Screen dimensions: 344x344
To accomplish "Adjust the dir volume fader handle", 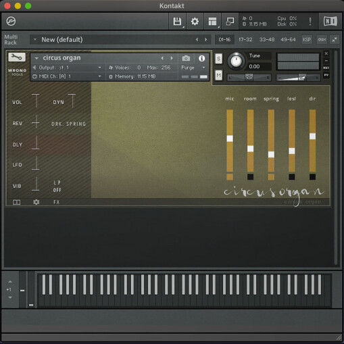I will [312, 136].
